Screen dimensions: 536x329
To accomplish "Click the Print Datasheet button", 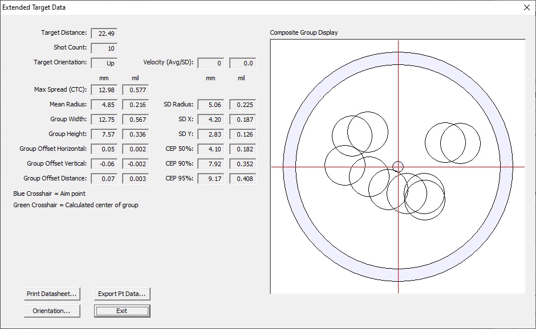I will (52, 294).
